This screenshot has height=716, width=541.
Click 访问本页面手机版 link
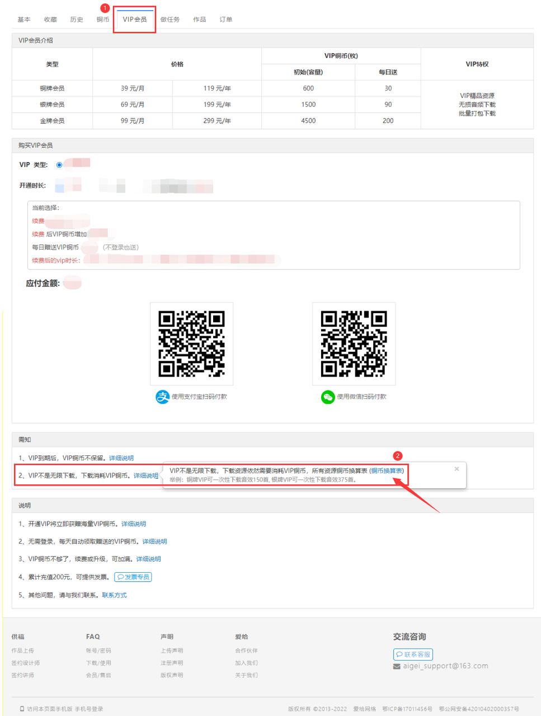point(50,709)
